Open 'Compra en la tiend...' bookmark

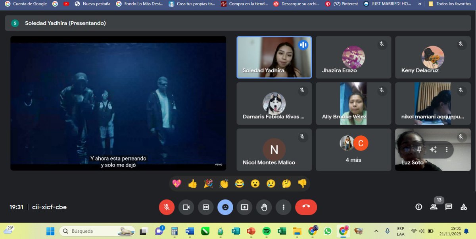(x=244, y=4)
